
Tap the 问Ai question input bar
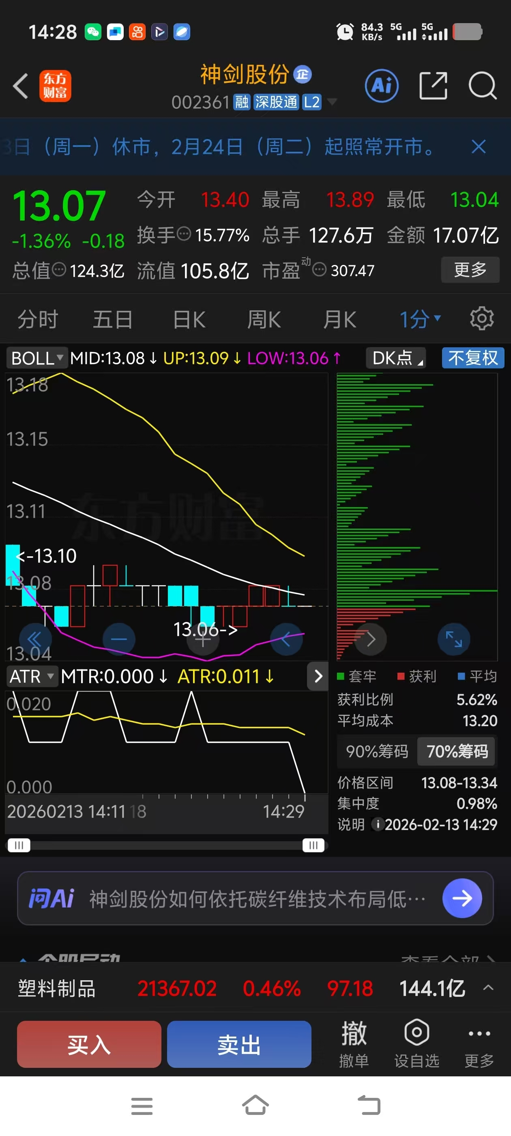click(x=255, y=898)
